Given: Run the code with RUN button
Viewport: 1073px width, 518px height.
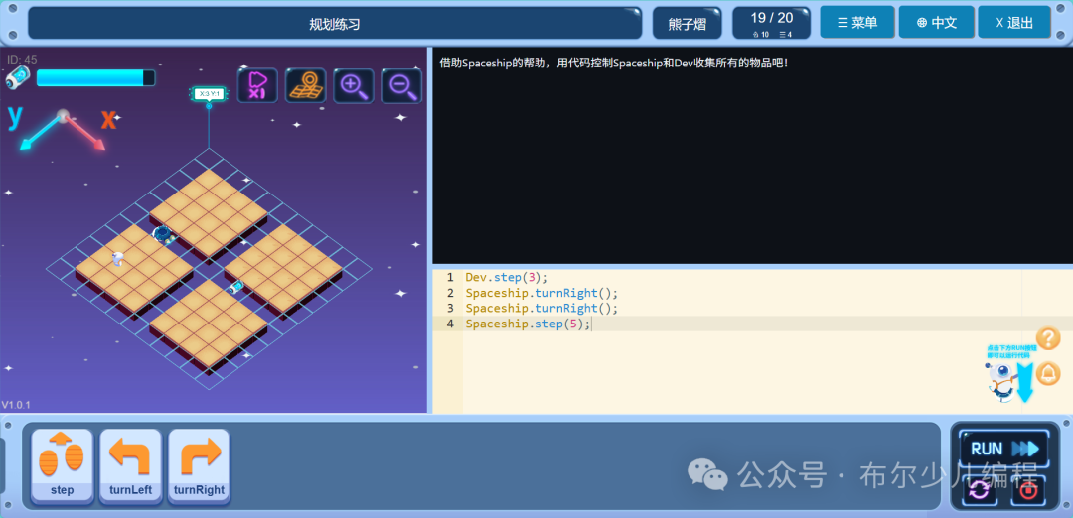Looking at the screenshot, I should 1004,449.
